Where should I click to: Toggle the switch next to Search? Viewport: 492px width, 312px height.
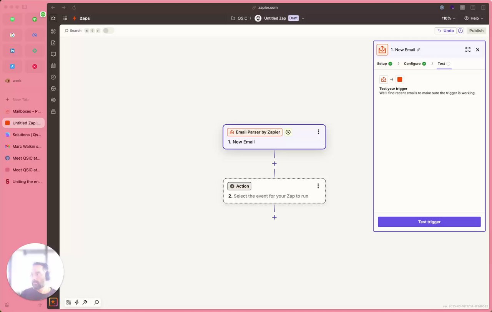pos(108,31)
